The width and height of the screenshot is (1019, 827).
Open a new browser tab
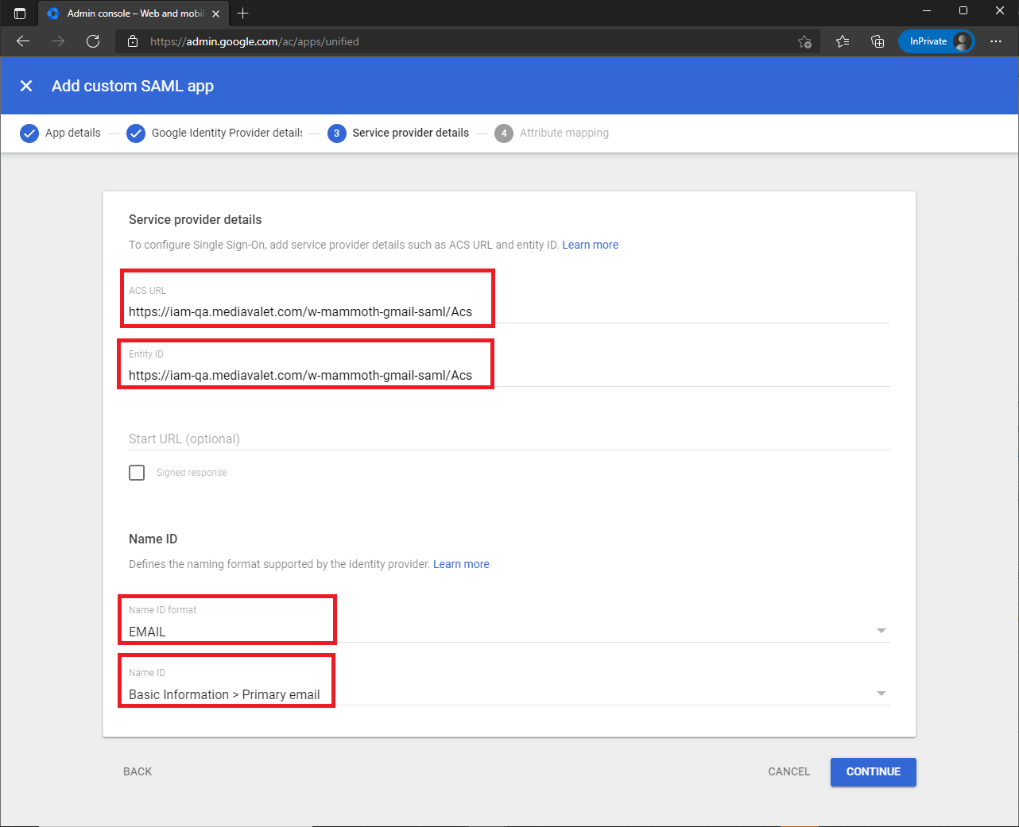[243, 14]
